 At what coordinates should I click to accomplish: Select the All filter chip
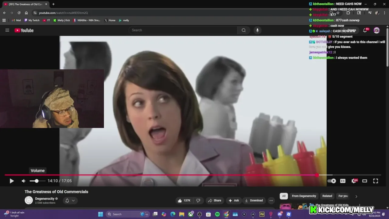(x=284, y=196)
